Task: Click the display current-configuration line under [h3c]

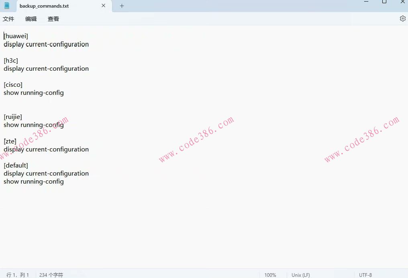Action: click(x=46, y=68)
